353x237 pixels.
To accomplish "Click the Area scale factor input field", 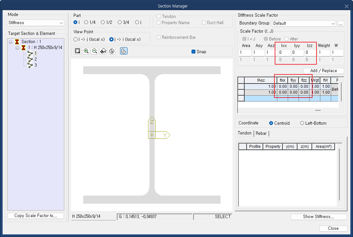I will (245, 53).
